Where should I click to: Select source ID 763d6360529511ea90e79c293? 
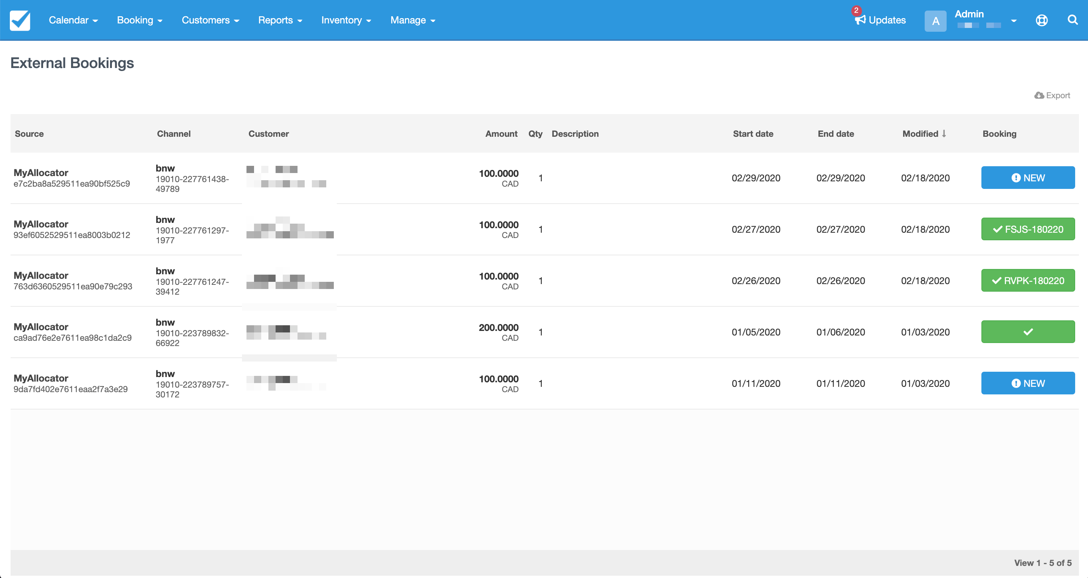pos(73,287)
